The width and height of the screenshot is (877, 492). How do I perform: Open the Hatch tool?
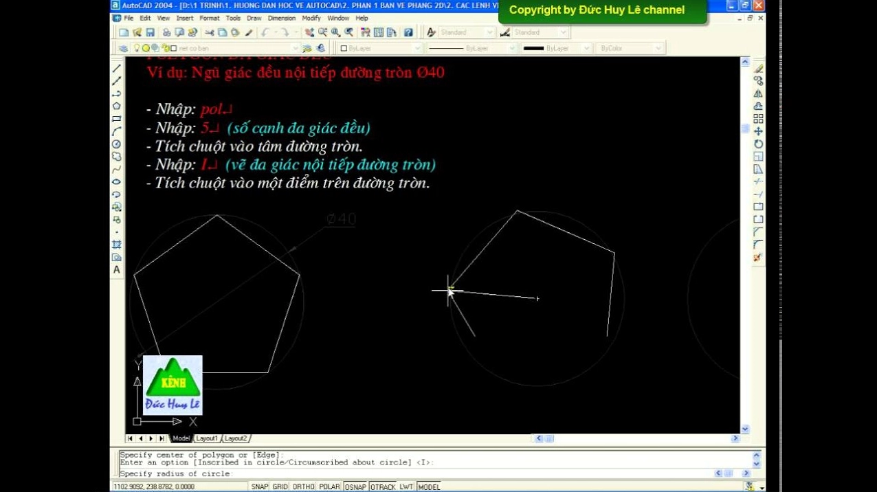[x=117, y=245]
